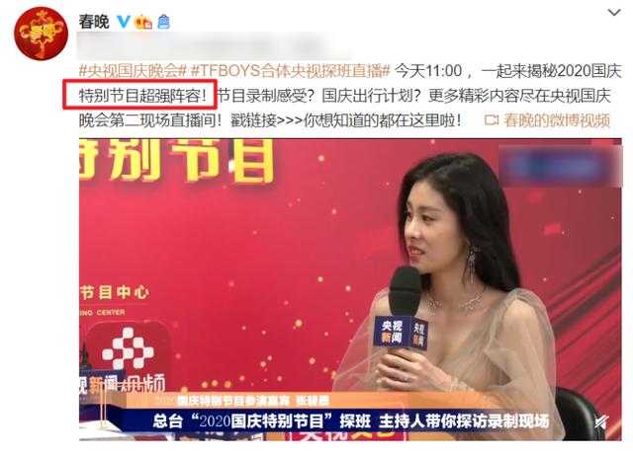
Task: Click the video camera icon before 春晚的微博视频
Action: 492,119
